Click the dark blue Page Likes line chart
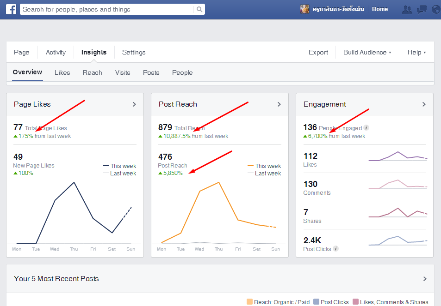The height and width of the screenshot is (306, 441). (x=74, y=213)
